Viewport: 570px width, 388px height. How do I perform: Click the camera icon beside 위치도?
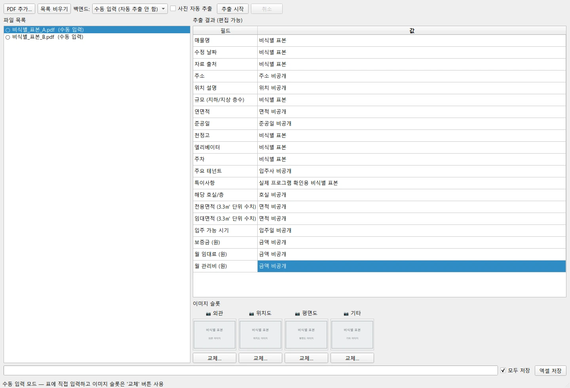click(251, 314)
